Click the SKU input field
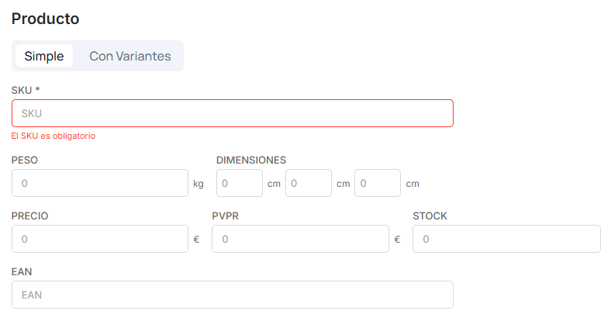The height and width of the screenshot is (321, 611). (x=233, y=113)
